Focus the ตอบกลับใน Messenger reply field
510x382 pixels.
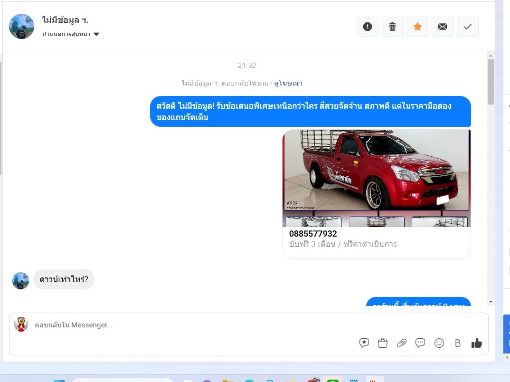(x=190, y=325)
